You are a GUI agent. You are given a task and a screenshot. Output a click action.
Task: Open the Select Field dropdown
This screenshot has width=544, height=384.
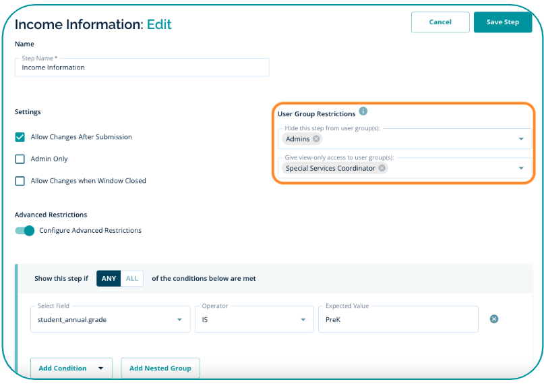[x=179, y=320]
